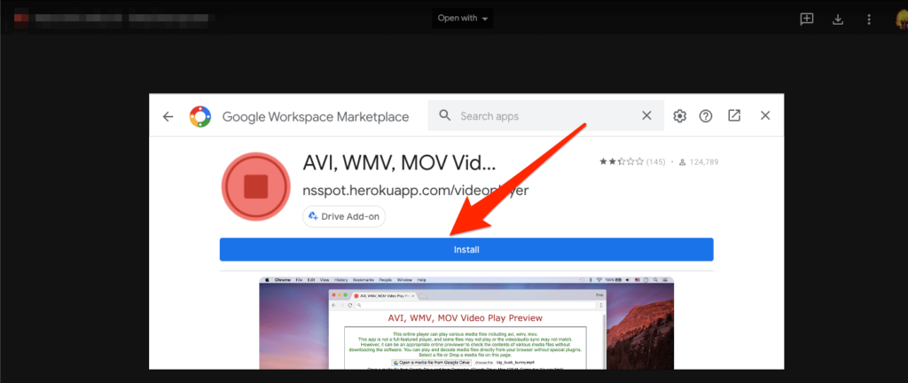This screenshot has height=383, width=908.
Task: Click the Drive Add-on chip
Action: [x=344, y=216]
